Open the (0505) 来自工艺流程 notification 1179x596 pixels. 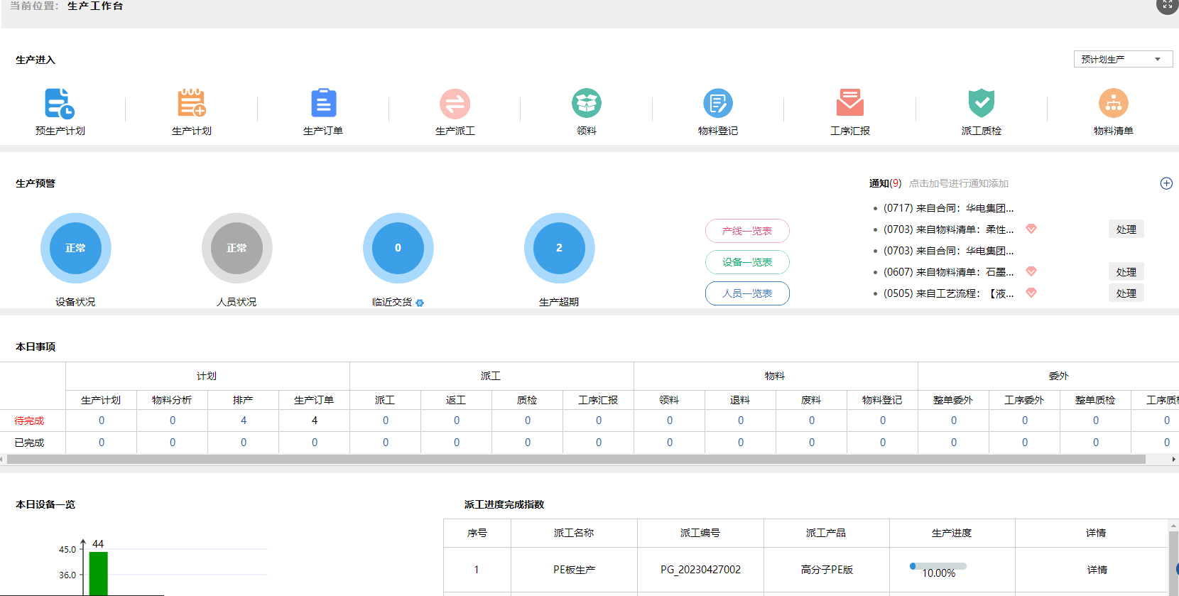pos(948,293)
